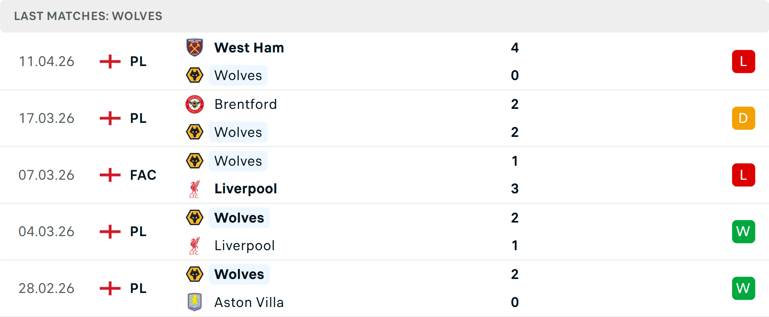Click the West Ham club crest
769x317 pixels.
click(195, 47)
